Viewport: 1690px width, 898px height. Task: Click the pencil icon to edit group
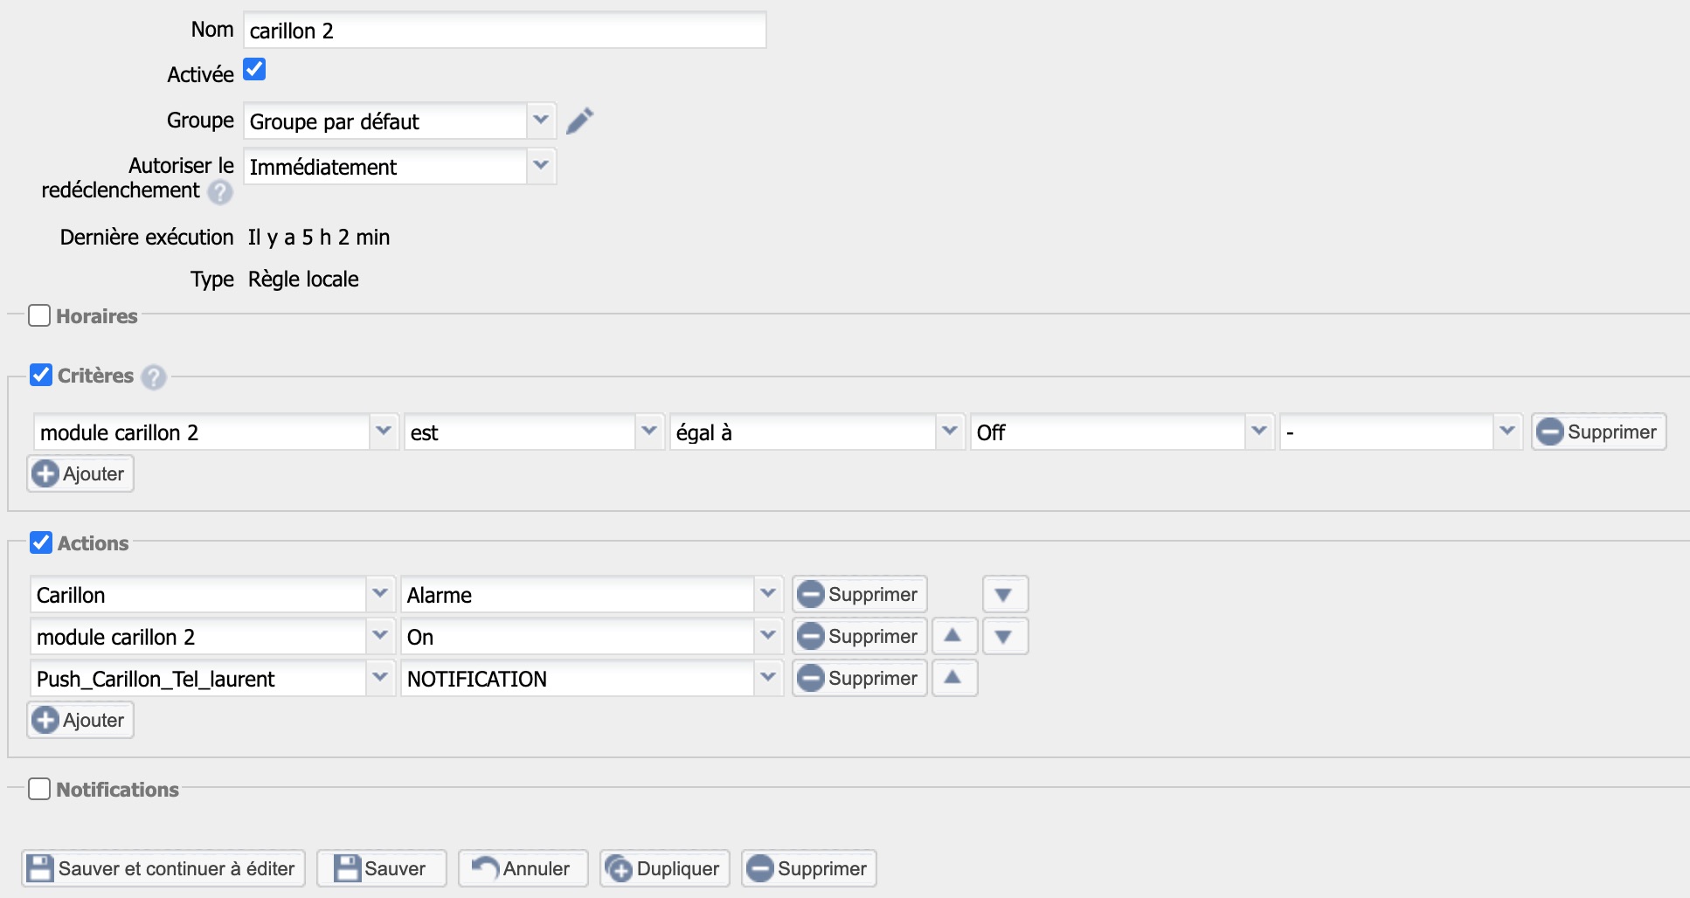click(x=579, y=121)
